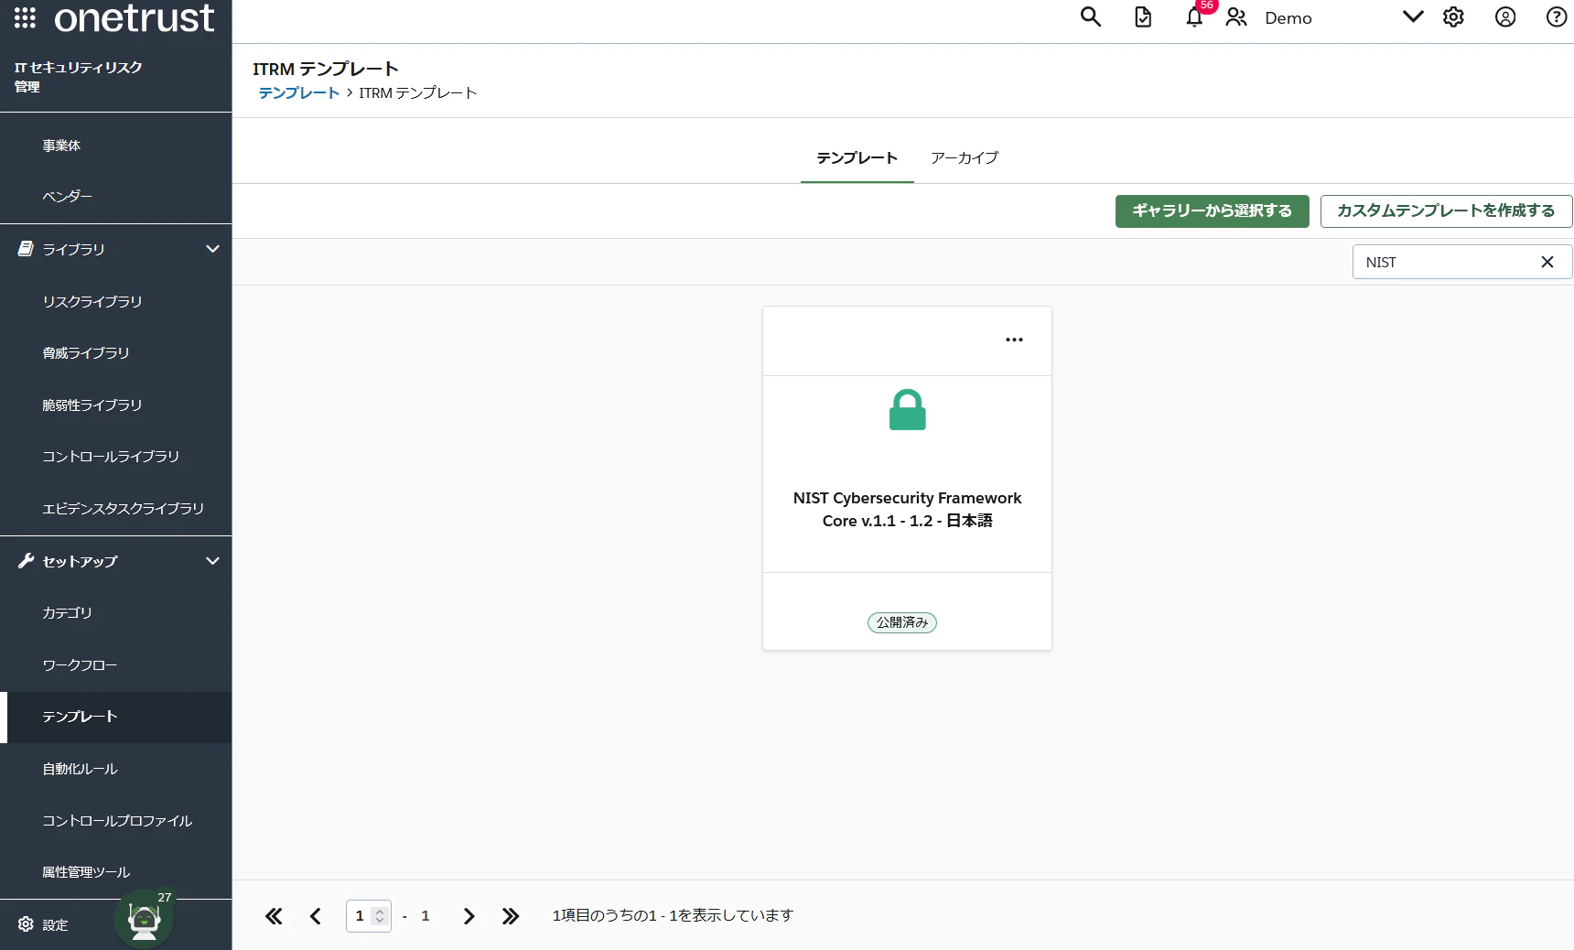1574x950 pixels.
Task: Open the global settings gear icon
Action: point(1453,17)
